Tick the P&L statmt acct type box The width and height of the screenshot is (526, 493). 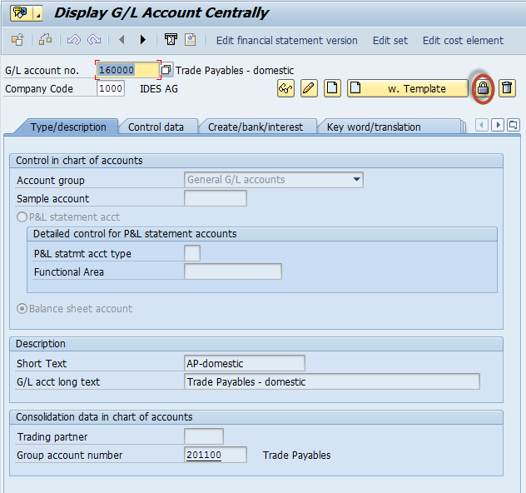click(191, 254)
